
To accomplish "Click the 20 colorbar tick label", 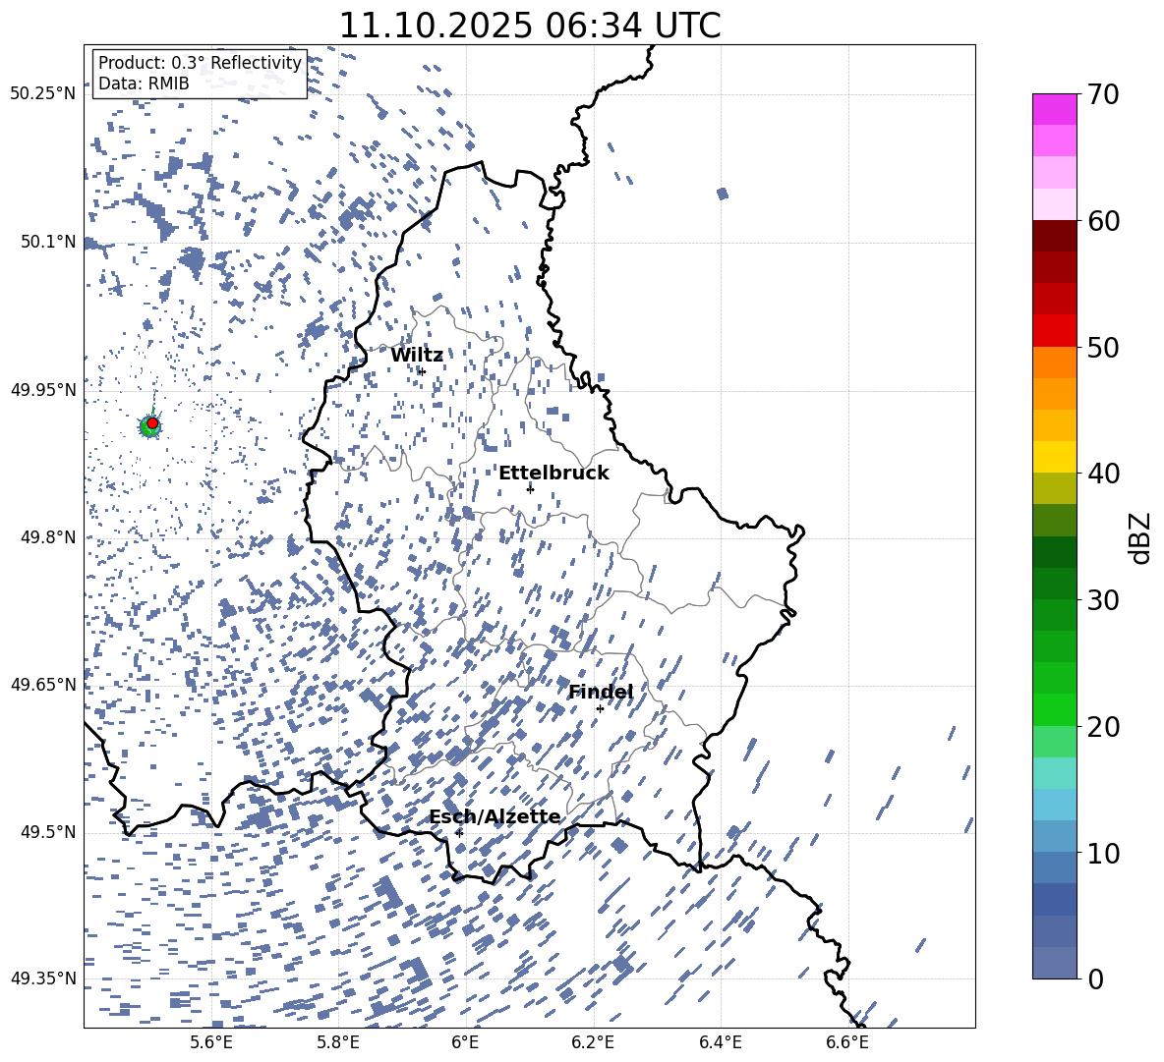I will (x=1103, y=727).
